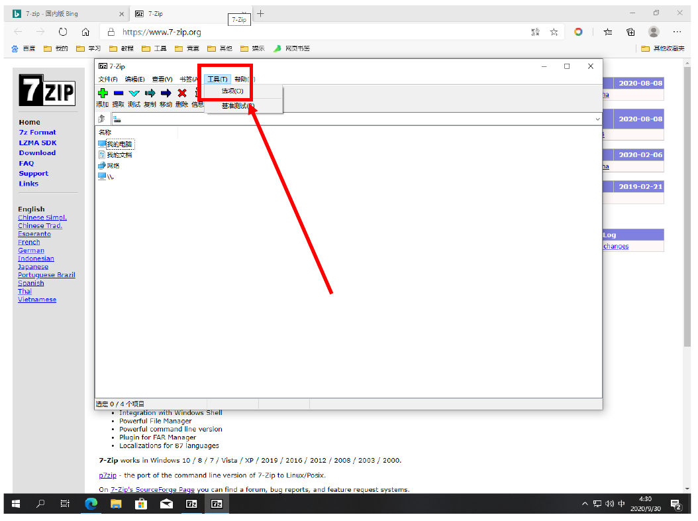The image size is (698, 521).
Task: Select 我的文档 in the file list
Action: pos(119,155)
